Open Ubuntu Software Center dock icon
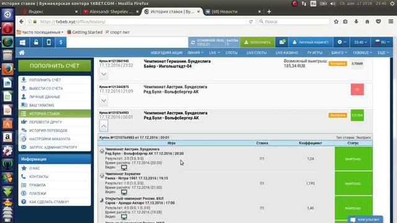This screenshot has height=223, width=397. tap(7, 124)
